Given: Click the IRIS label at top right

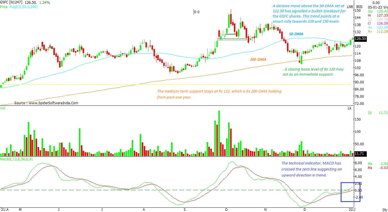Looking at the screenshot, I should (x=359, y=7).
